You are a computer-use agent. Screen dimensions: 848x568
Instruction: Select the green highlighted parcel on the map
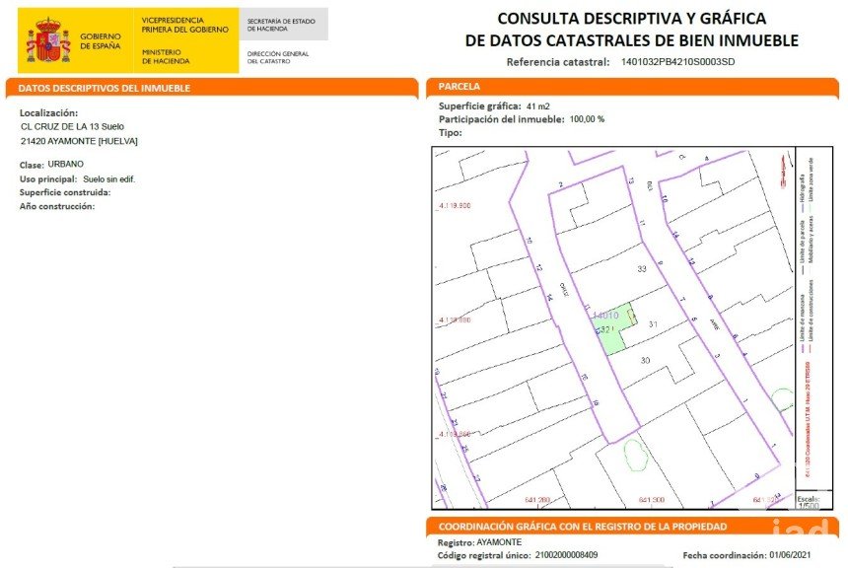[612, 329]
